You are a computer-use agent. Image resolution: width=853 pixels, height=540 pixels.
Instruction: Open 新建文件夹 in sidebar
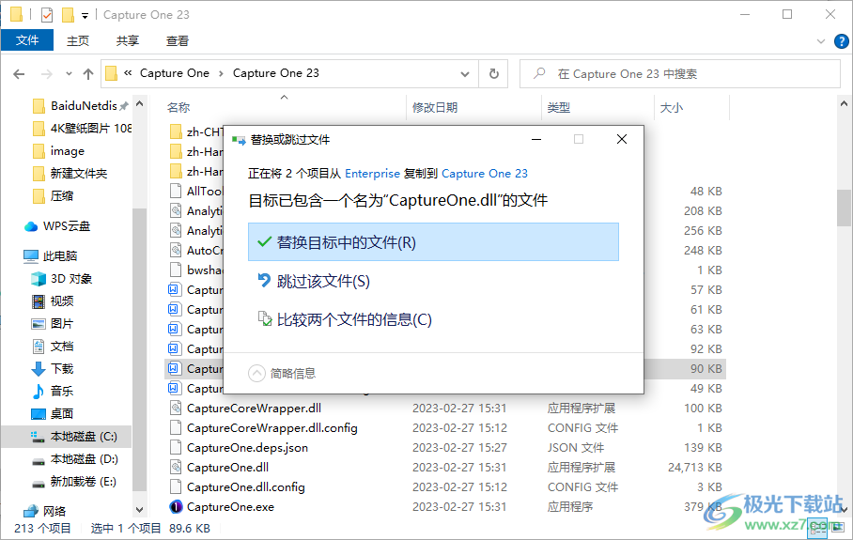click(79, 173)
